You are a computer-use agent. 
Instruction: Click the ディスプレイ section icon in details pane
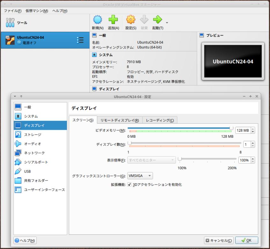[94, 89]
